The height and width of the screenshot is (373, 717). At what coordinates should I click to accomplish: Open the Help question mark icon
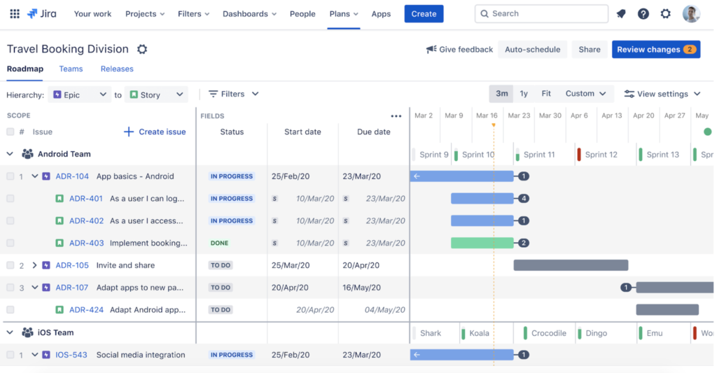tap(643, 14)
